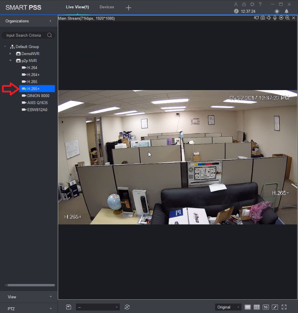The image size is (298, 313).
Task: Select the highlighted H.265+ channel
Action: click(37, 89)
